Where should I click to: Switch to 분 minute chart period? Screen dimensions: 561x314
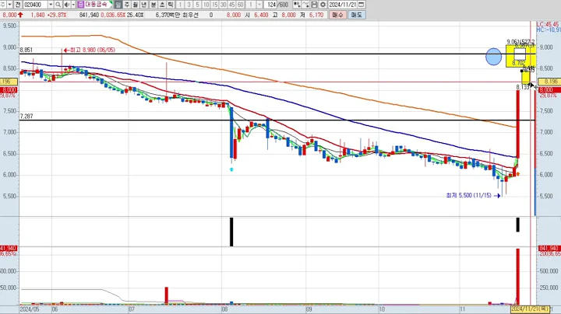[x=153, y=5]
